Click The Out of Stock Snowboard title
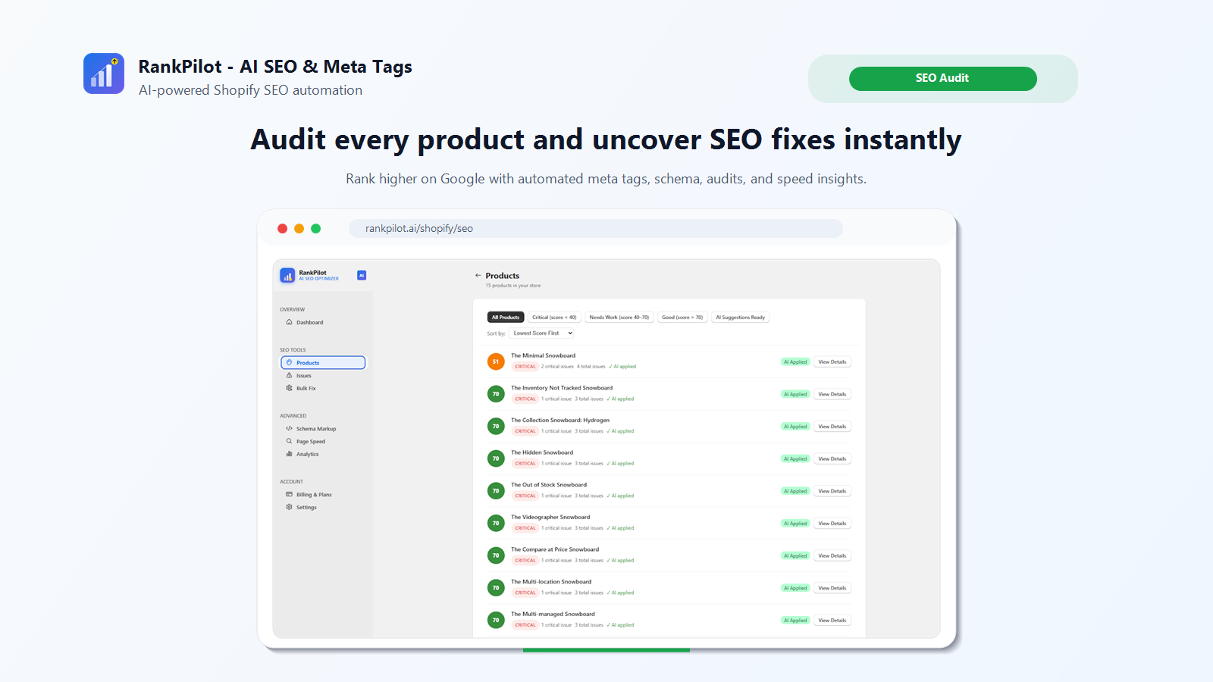 (x=549, y=485)
